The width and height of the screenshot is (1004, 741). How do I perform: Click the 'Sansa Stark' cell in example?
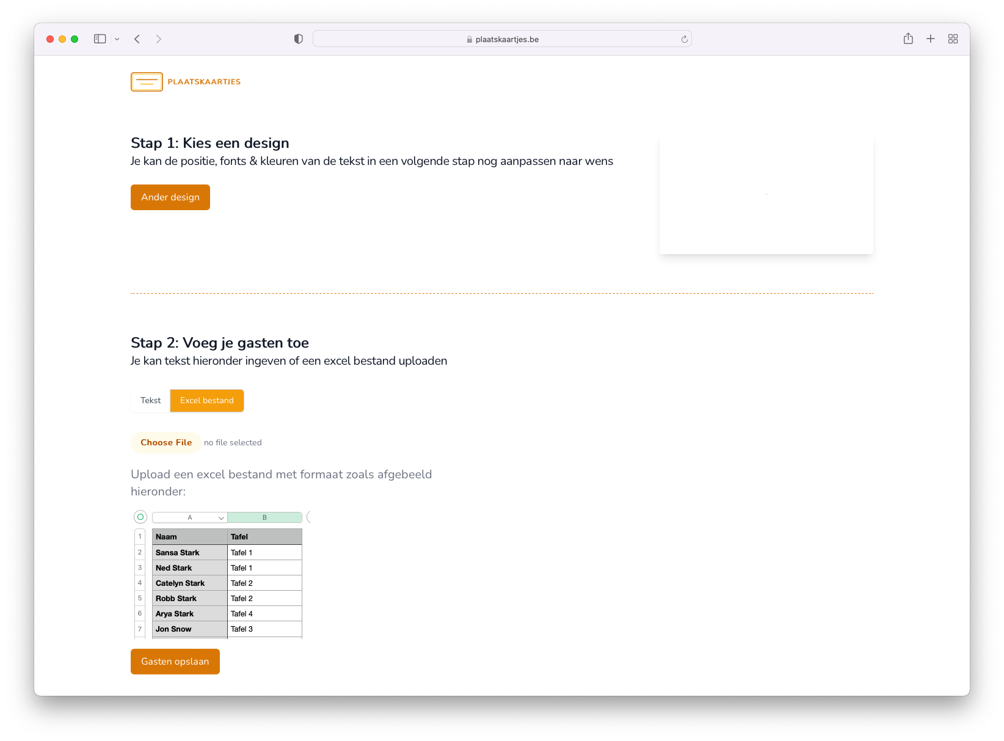pos(190,552)
